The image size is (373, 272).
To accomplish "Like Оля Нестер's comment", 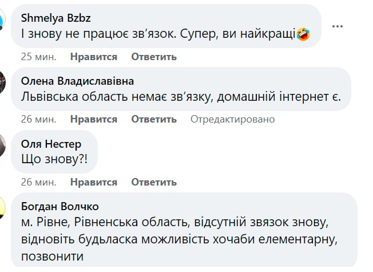I will tap(94, 182).
